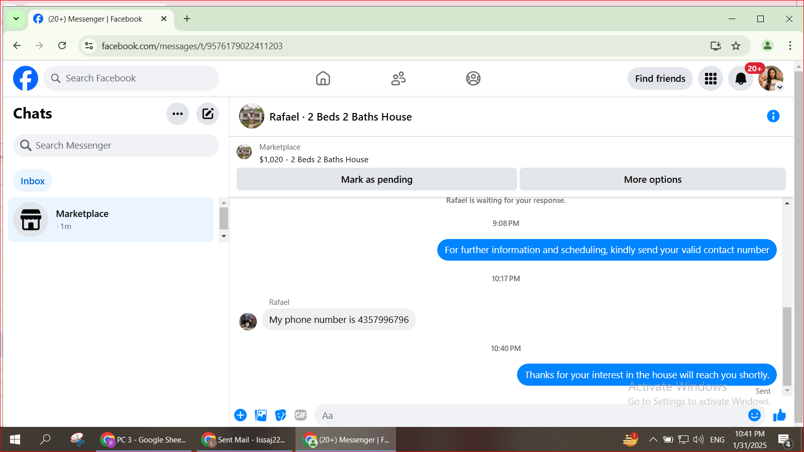The image size is (804, 452).
Task: Open the volume control
Action: pos(698,439)
